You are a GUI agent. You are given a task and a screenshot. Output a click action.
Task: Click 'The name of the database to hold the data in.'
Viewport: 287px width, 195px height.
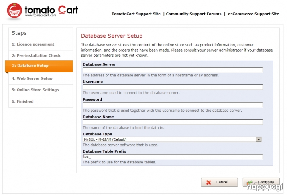[x=124, y=128]
